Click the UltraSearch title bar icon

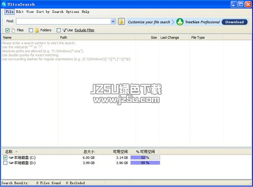pos(3,4)
